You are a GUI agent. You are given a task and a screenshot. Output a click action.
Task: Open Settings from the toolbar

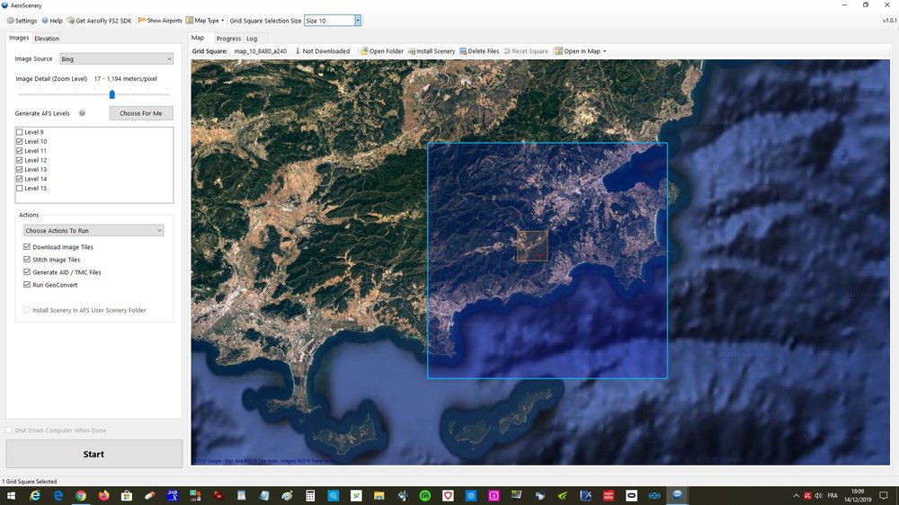[22, 21]
